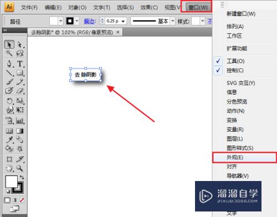This screenshot has height=217, width=277.
Task: Activate the Zoom magnifier tool
Action: (20, 168)
